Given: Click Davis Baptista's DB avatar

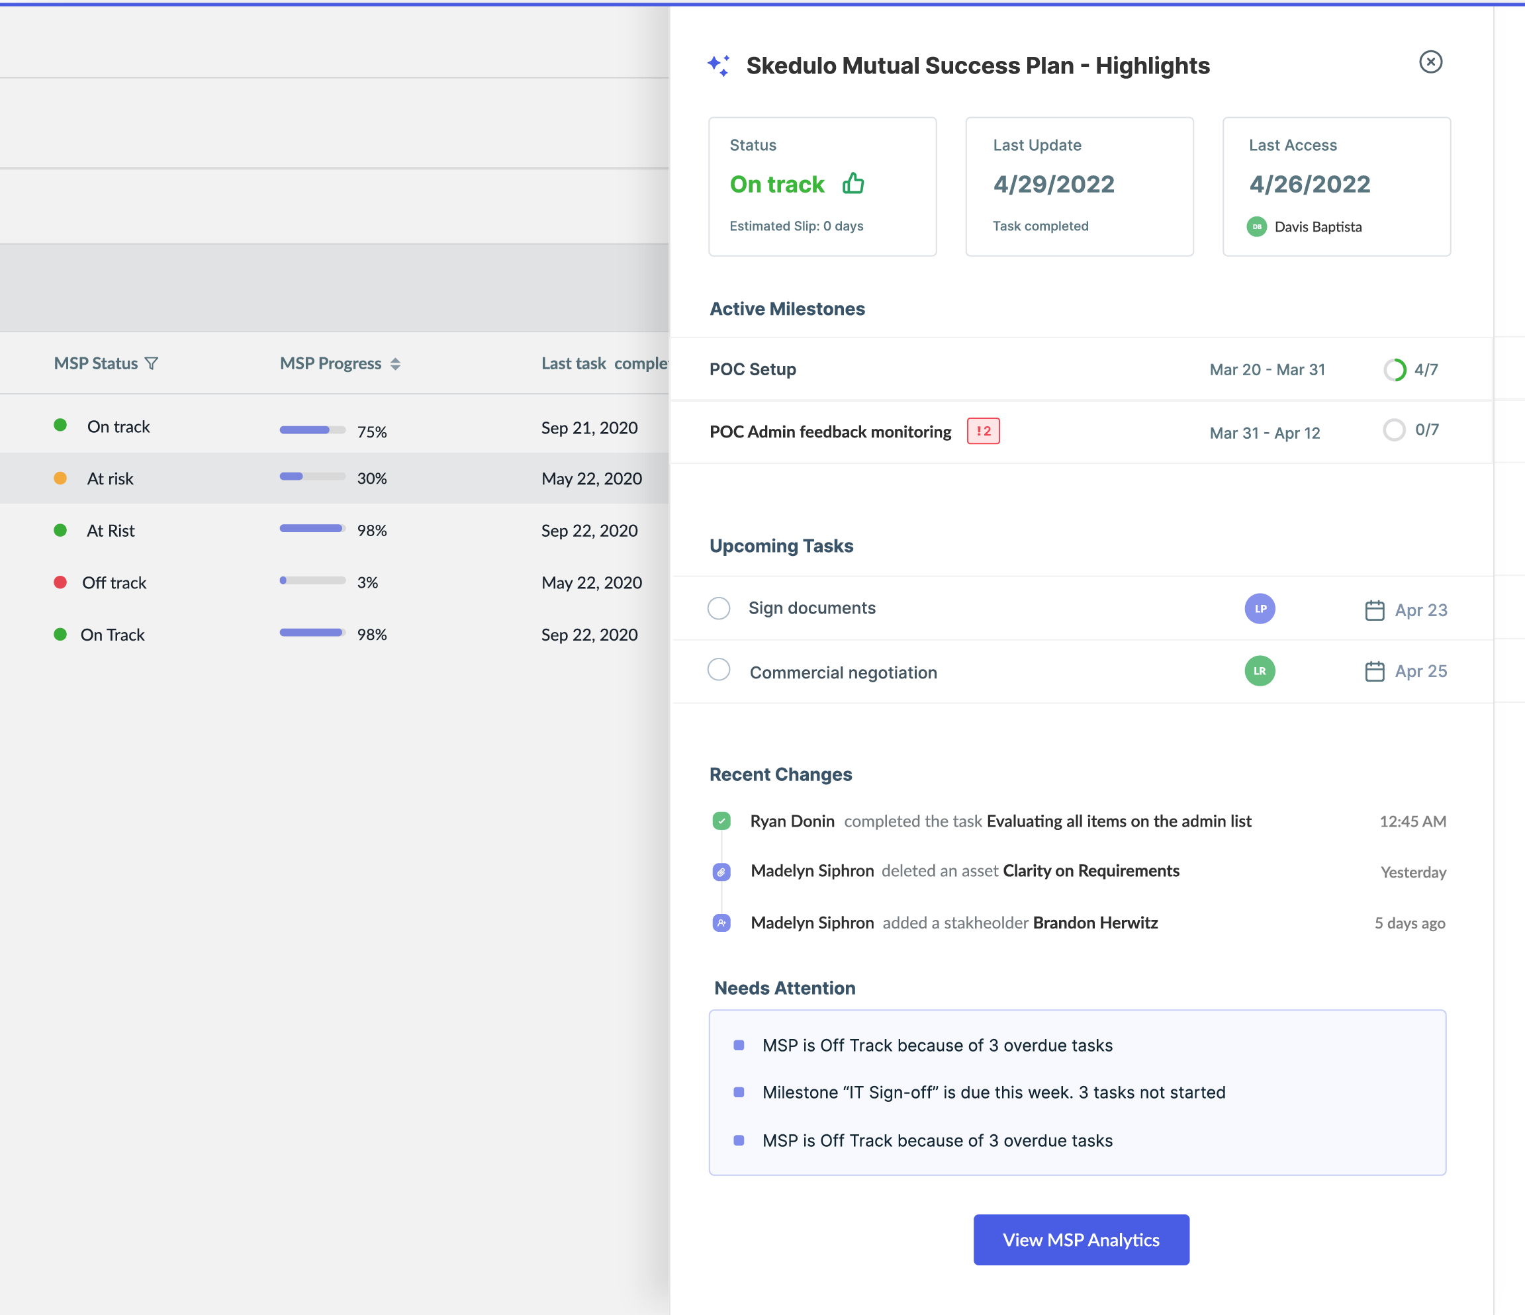Looking at the screenshot, I should click(1256, 226).
